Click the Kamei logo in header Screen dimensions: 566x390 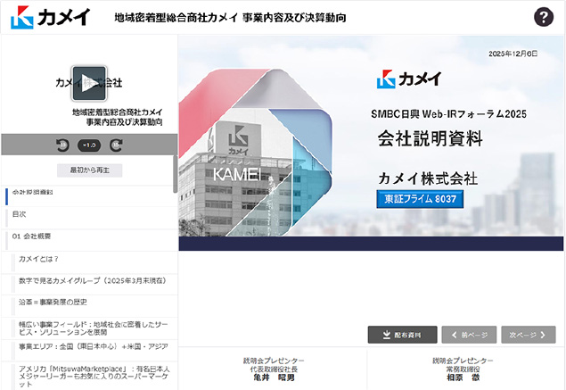(x=52, y=18)
